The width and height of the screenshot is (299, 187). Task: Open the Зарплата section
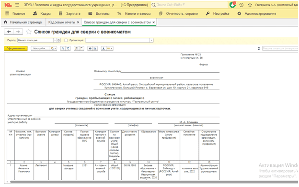pos(69,13)
